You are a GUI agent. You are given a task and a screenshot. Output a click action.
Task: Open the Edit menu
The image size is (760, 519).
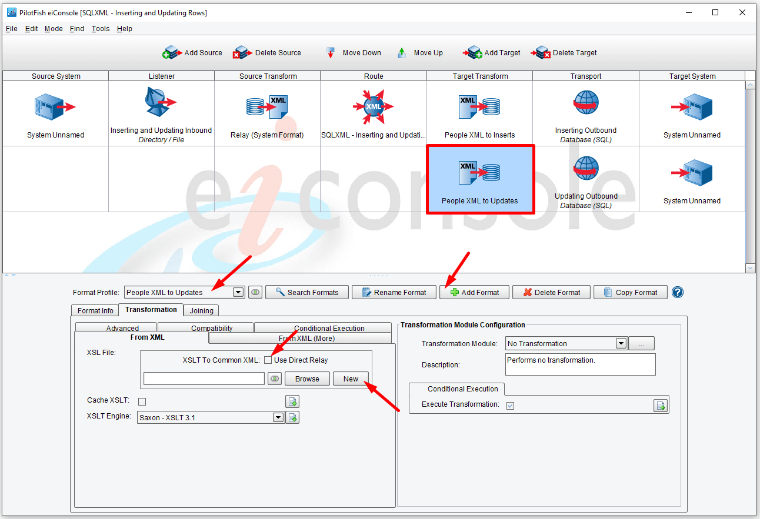(32, 29)
